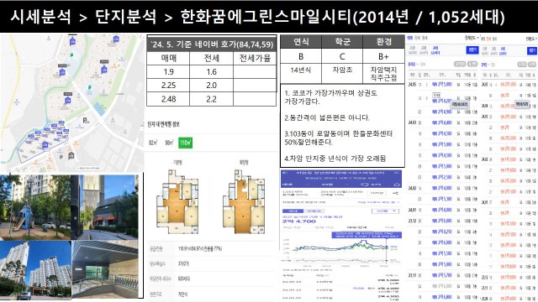This screenshot has height=302, width=538.
Task: Click the parking P icon on map
Action: pos(85,120)
